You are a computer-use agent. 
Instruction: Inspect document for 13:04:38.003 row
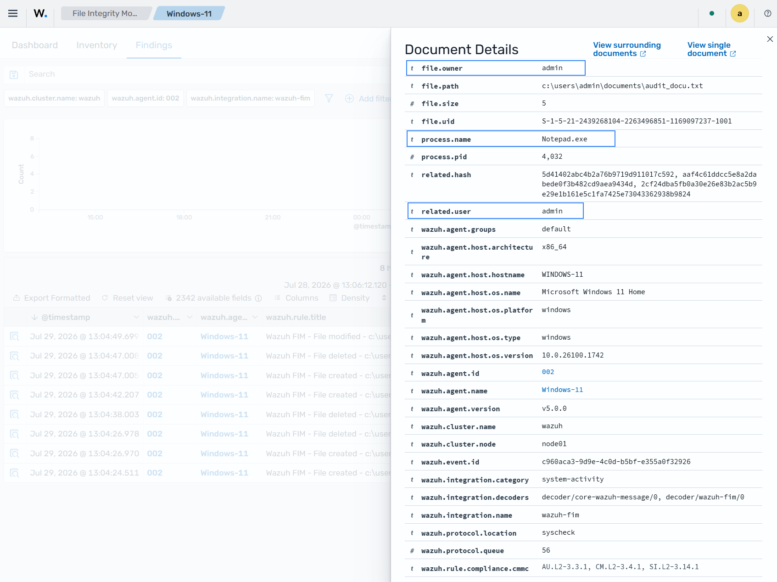click(x=15, y=414)
